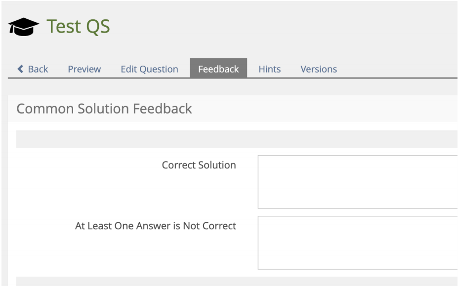Viewport: 458px width, 286px height.
Task: Open the Hints tab
Action: pyautogui.click(x=269, y=69)
